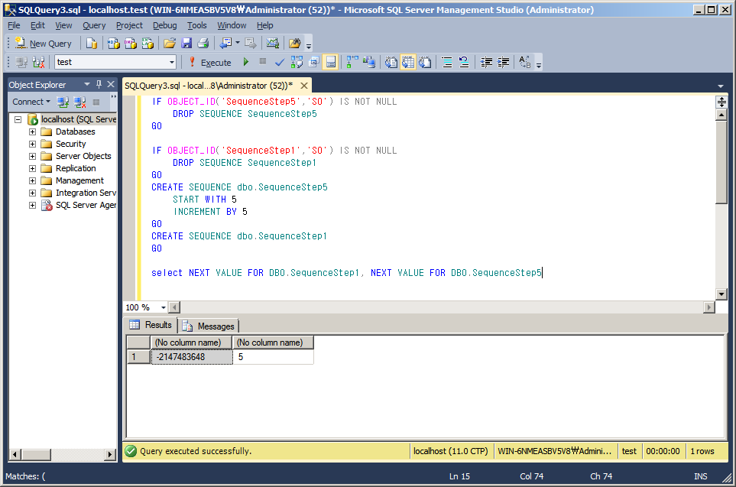Image resolution: width=736 pixels, height=487 pixels.
Task: Click the result cell containing 5
Action: point(273,357)
